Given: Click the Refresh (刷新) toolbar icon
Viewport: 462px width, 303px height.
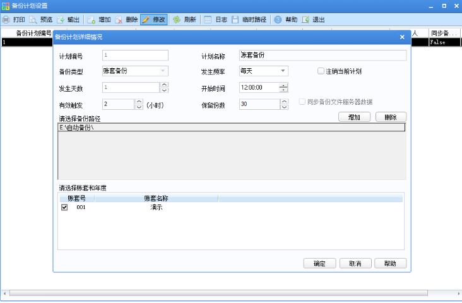Looking at the screenshot, I should pyautogui.click(x=177, y=20).
